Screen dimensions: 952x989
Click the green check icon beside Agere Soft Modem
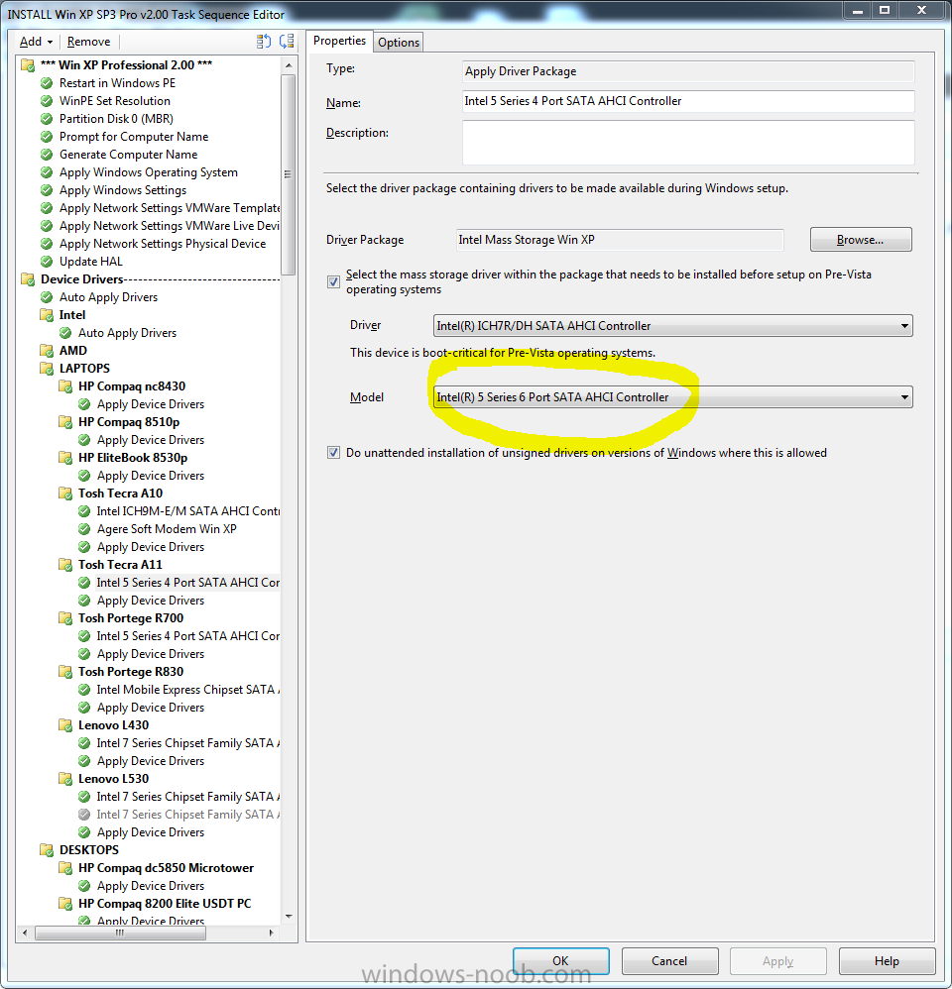click(x=84, y=529)
